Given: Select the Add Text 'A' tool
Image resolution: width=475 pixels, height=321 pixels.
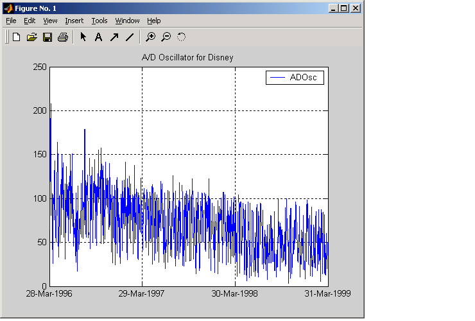Looking at the screenshot, I should pyautogui.click(x=98, y=37).
